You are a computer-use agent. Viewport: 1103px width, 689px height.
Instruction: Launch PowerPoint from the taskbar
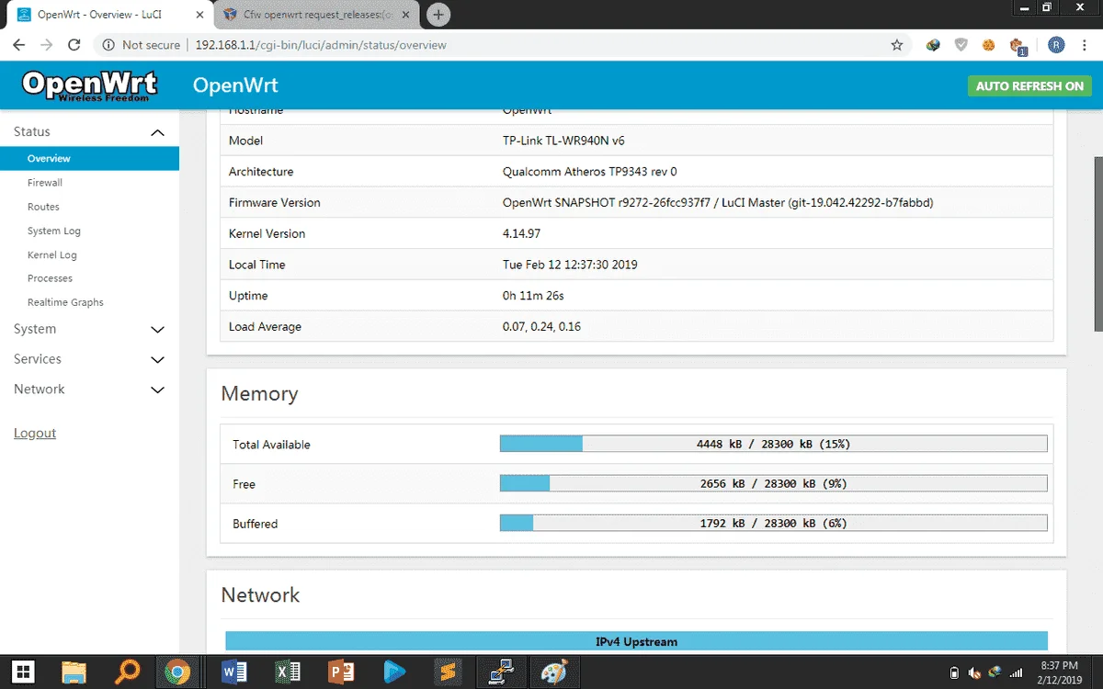[x=341, y=672]
